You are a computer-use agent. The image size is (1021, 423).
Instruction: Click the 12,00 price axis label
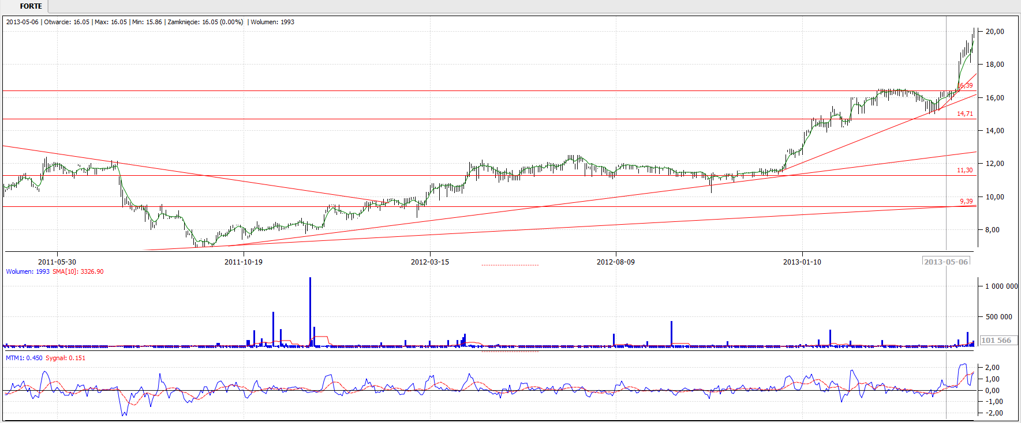[x=995, y=164]
